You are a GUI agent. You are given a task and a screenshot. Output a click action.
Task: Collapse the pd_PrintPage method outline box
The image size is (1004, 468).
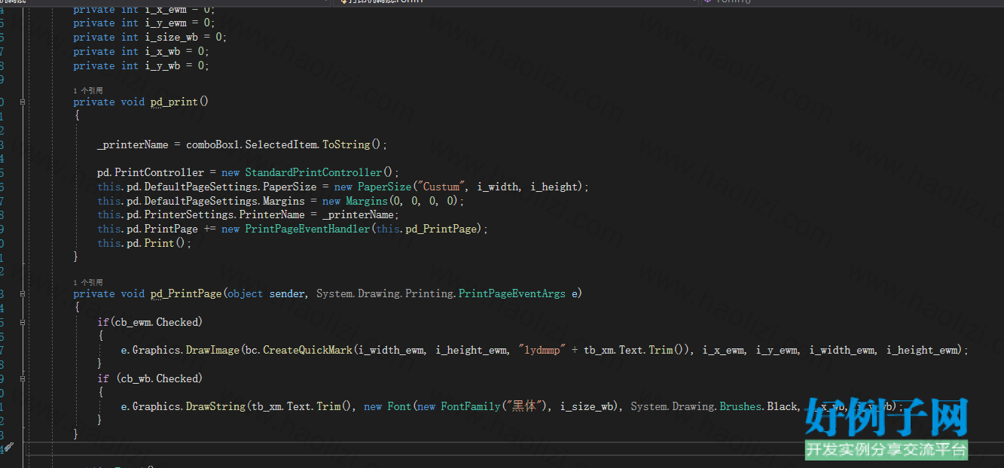pyautogui.click(x=23, y=293)
